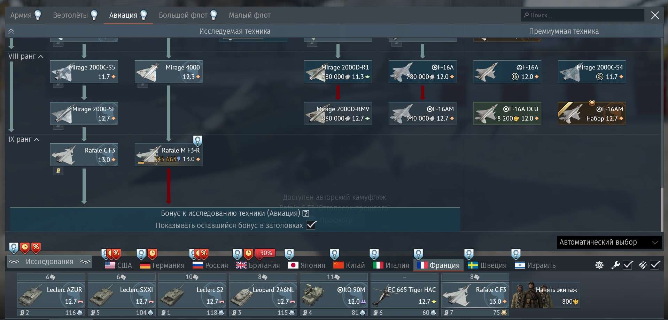Click the vertical scrollbar of the tech tree
The height and width of the screenshot is (320, 668).
(662, 210)
